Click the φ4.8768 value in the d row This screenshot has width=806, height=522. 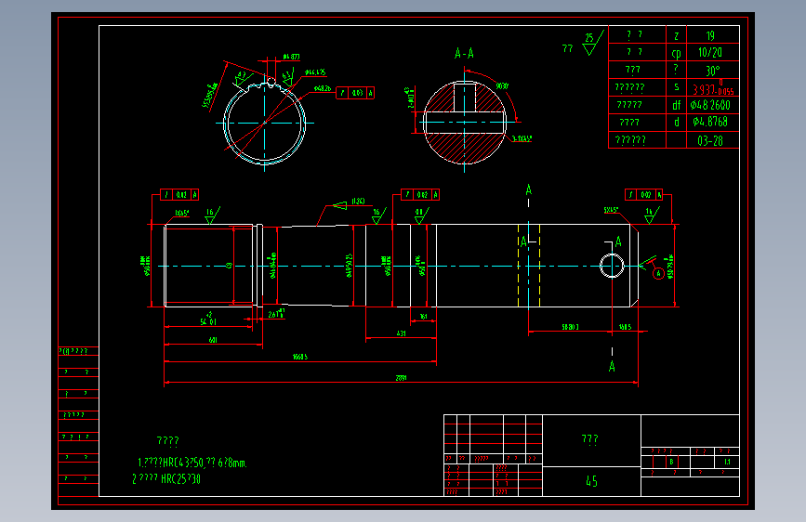710,122
